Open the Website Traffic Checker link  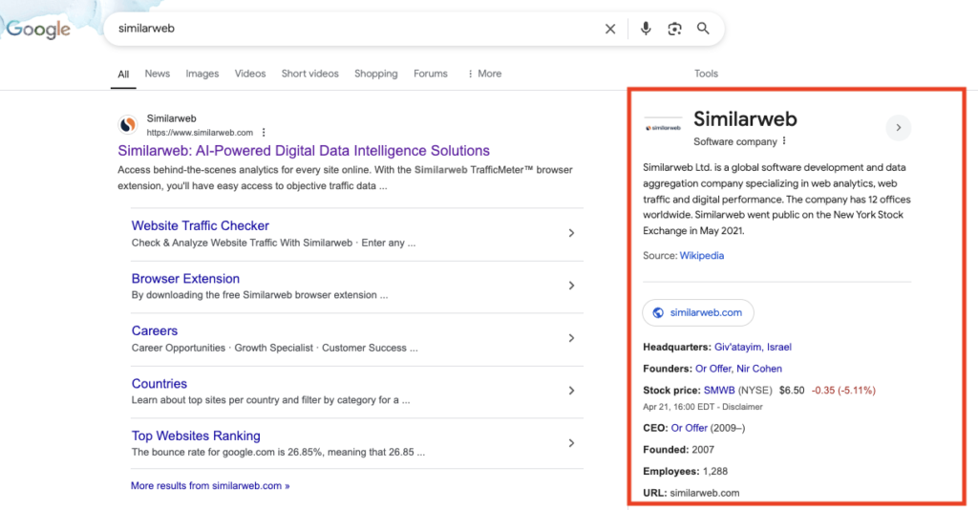201,225
